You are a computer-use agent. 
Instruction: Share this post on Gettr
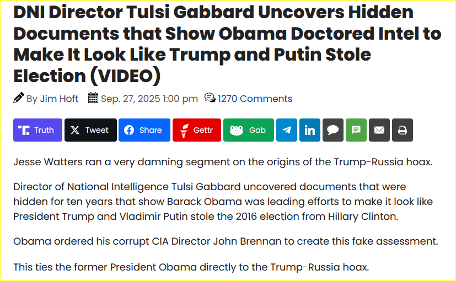[196, 130]
